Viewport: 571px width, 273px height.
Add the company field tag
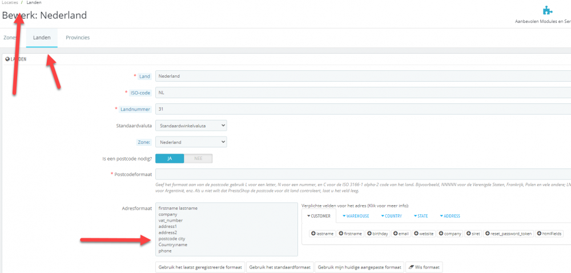[449, 234]
